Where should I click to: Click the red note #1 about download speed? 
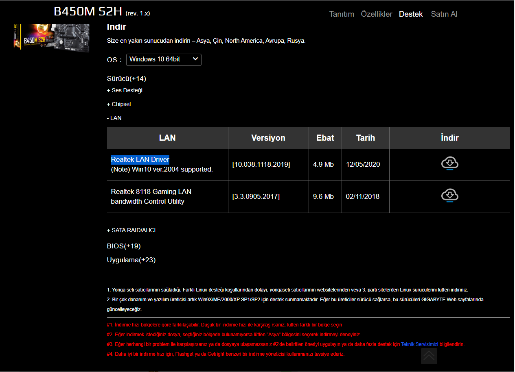[224, 325]
